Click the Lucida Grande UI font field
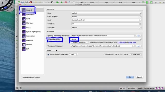Viewport: 165px width, 92px height. (105, 20)
